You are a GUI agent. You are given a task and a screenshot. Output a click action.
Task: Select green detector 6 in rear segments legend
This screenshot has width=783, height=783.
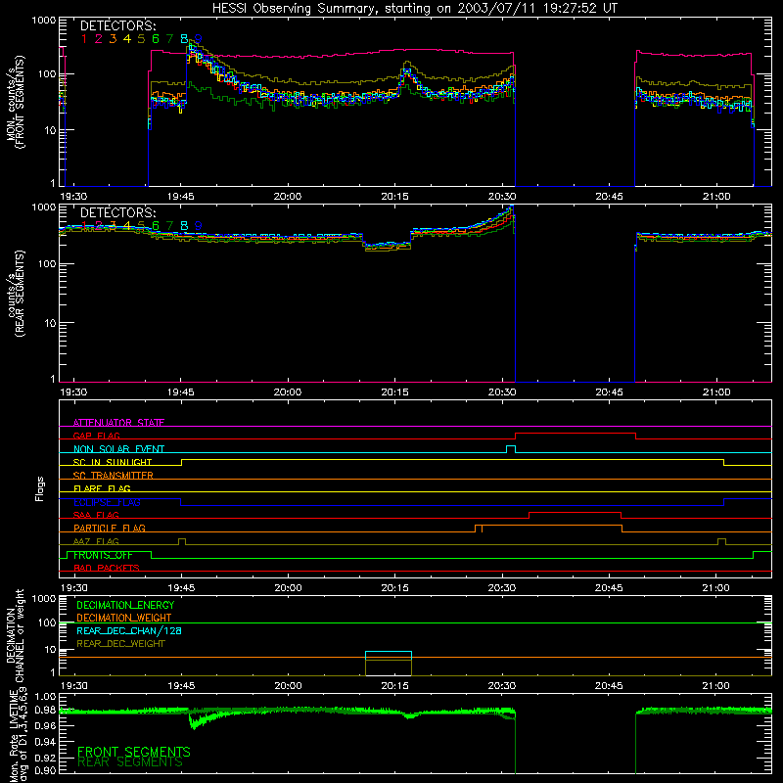(x=156, y=226)
